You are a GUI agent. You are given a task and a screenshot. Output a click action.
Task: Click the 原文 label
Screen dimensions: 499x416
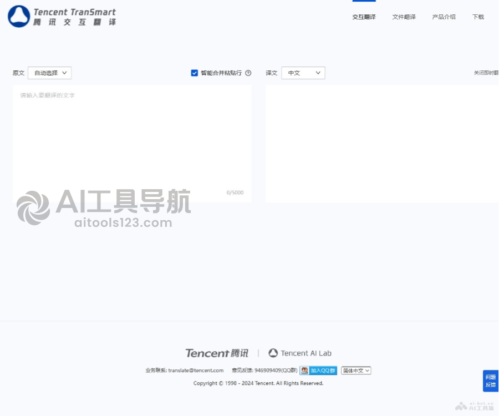(18, 73)
